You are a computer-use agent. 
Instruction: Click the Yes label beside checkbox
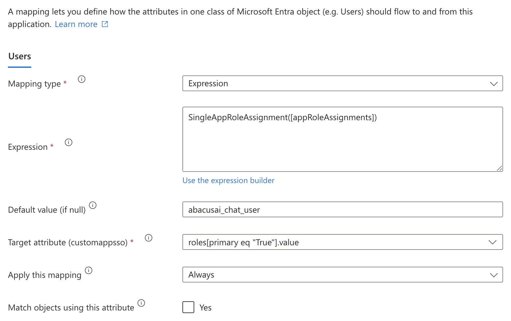(205, 308)
